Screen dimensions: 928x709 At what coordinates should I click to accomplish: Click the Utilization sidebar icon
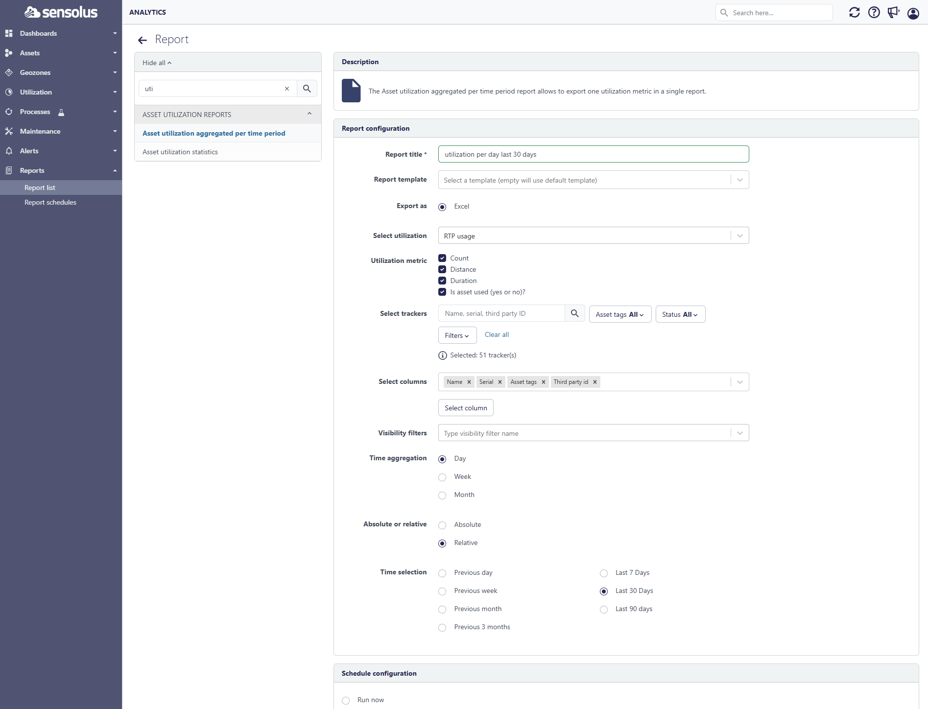(9, 92)
